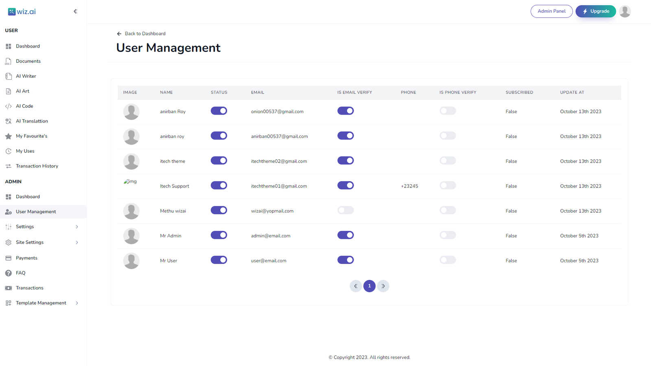651x366 pixels.
Task: Go to AI Translation
Action: (x=31, y=121)
